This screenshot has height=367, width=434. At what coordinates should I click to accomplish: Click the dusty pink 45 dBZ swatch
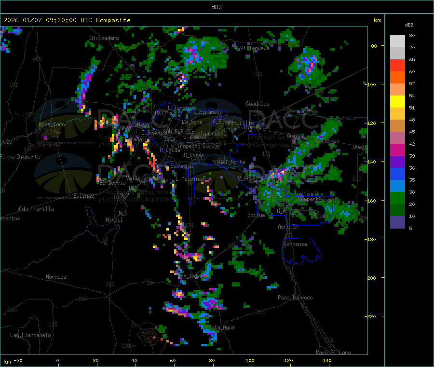(397, 137)
